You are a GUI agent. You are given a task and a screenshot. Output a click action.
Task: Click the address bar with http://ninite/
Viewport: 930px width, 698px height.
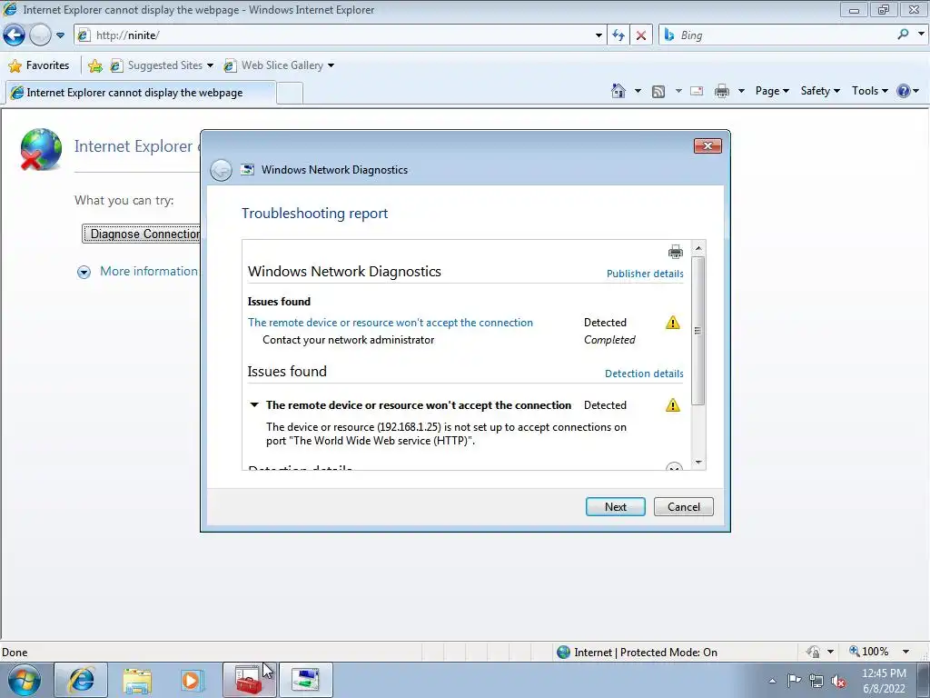point(340,35)
